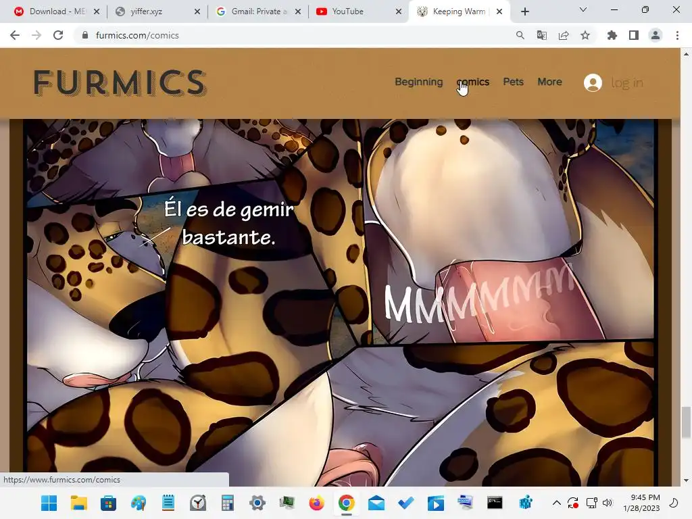Expand the More navigation menu
Image resolution: width=692 pixels, height=519 pixels.
click(549, 82)
